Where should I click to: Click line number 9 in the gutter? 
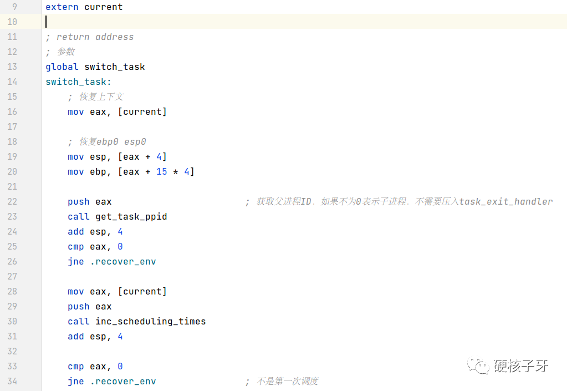pos(14,7)
